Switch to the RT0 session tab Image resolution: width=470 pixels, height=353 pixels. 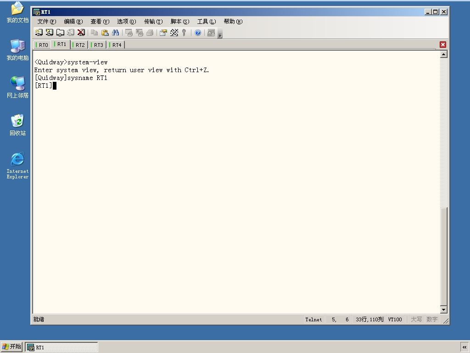[42, 45]
